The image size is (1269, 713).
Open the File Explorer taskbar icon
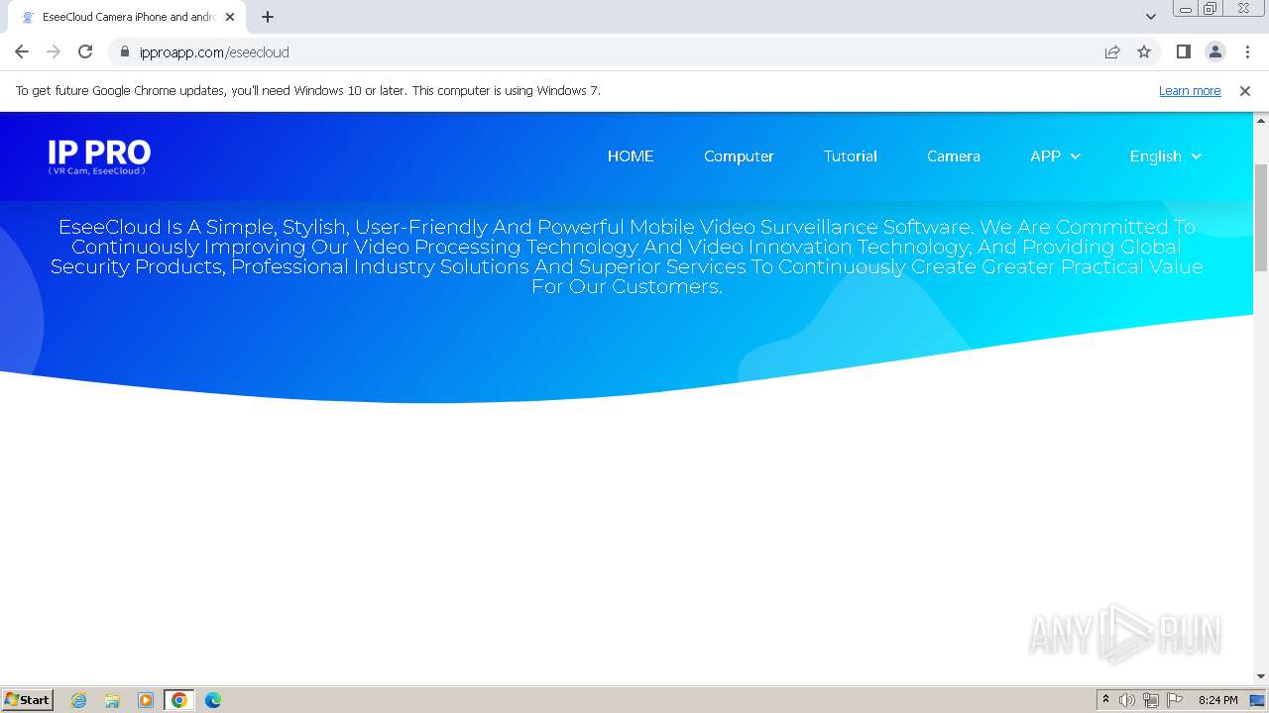coord(112,700)
